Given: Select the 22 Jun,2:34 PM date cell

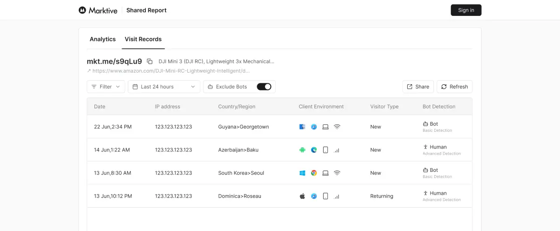Looking at the screenshot, I should click(x=113, y=127).
